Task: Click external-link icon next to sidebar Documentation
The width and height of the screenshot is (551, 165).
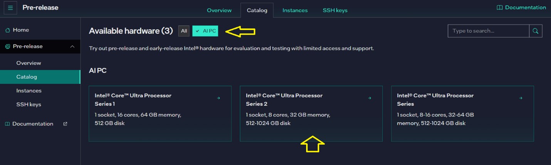Action: (x=65, y=124)
